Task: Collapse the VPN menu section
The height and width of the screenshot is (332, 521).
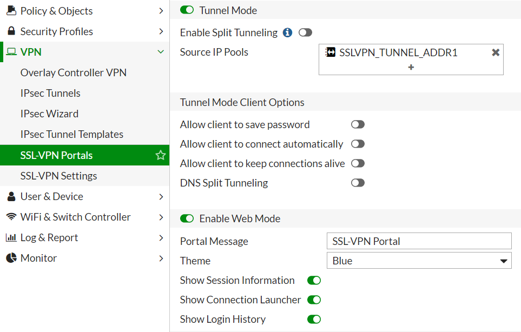Action: coord(161,52)
